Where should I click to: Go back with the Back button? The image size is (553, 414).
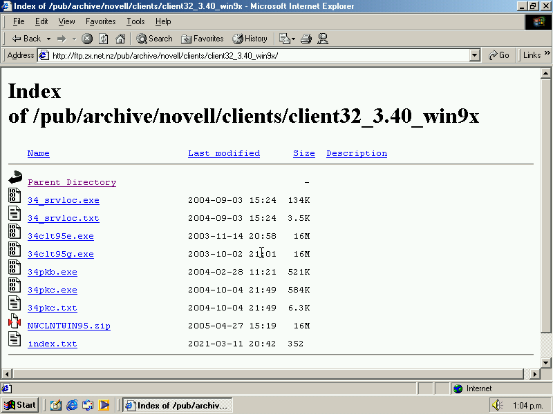tap(26, 39)
